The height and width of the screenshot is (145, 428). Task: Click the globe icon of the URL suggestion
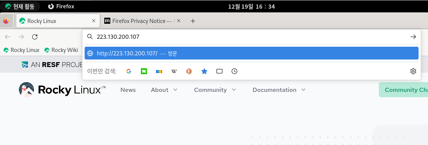[90, 53]
